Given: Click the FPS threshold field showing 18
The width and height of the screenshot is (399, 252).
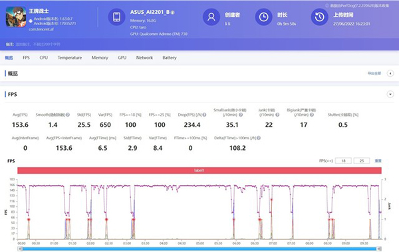Looking at the screenshot, I should 343,160.
